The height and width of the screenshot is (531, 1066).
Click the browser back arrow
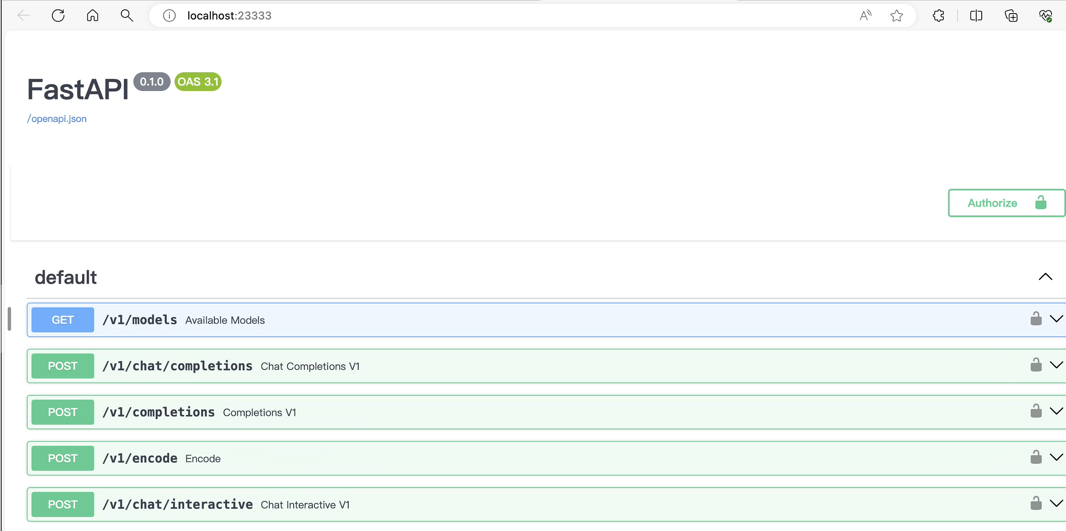tap(23, 16)
